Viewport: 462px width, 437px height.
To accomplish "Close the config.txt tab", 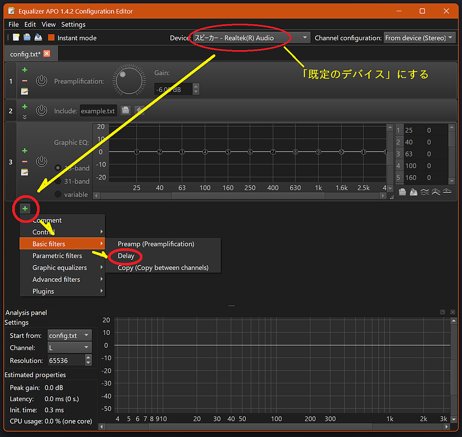I will pyautogui.click(x=47, y=53).
